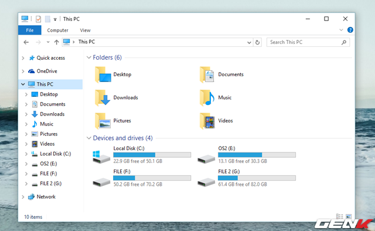The height and width of the screenshot is (231, 375).
Task: Click the This PC system icon in title bar
Action: pos(25,19)
